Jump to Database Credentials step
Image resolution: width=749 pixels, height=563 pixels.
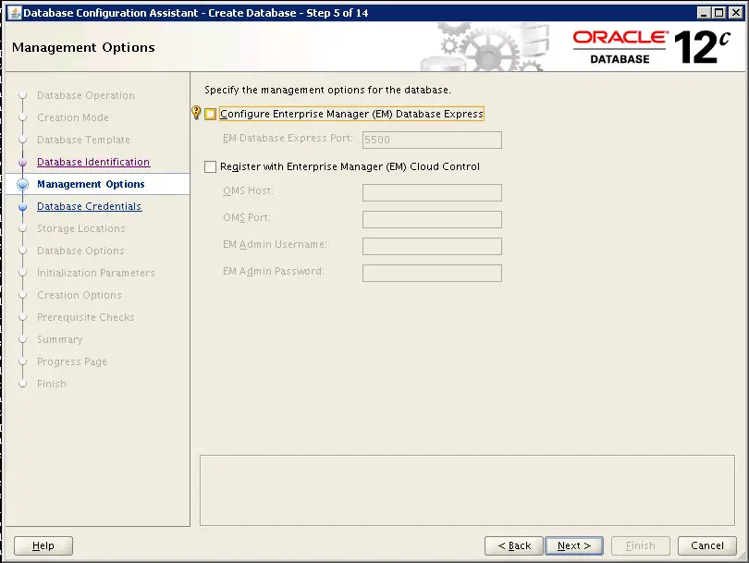(89, 206)
